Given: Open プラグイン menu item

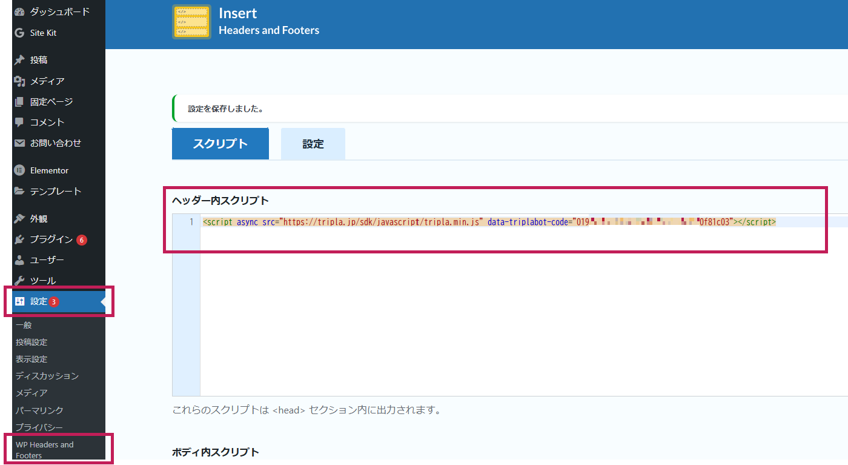Looking at the screenshot, I should coord(53,239).
